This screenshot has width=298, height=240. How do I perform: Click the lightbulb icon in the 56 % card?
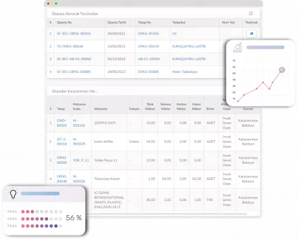13,194
